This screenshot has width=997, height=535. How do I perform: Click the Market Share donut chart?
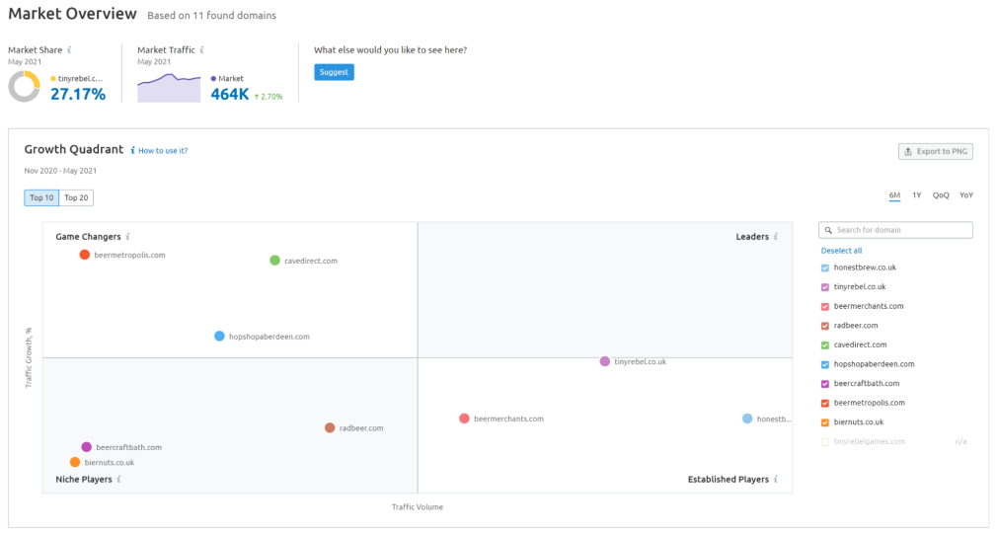click(x=24, y=87)
